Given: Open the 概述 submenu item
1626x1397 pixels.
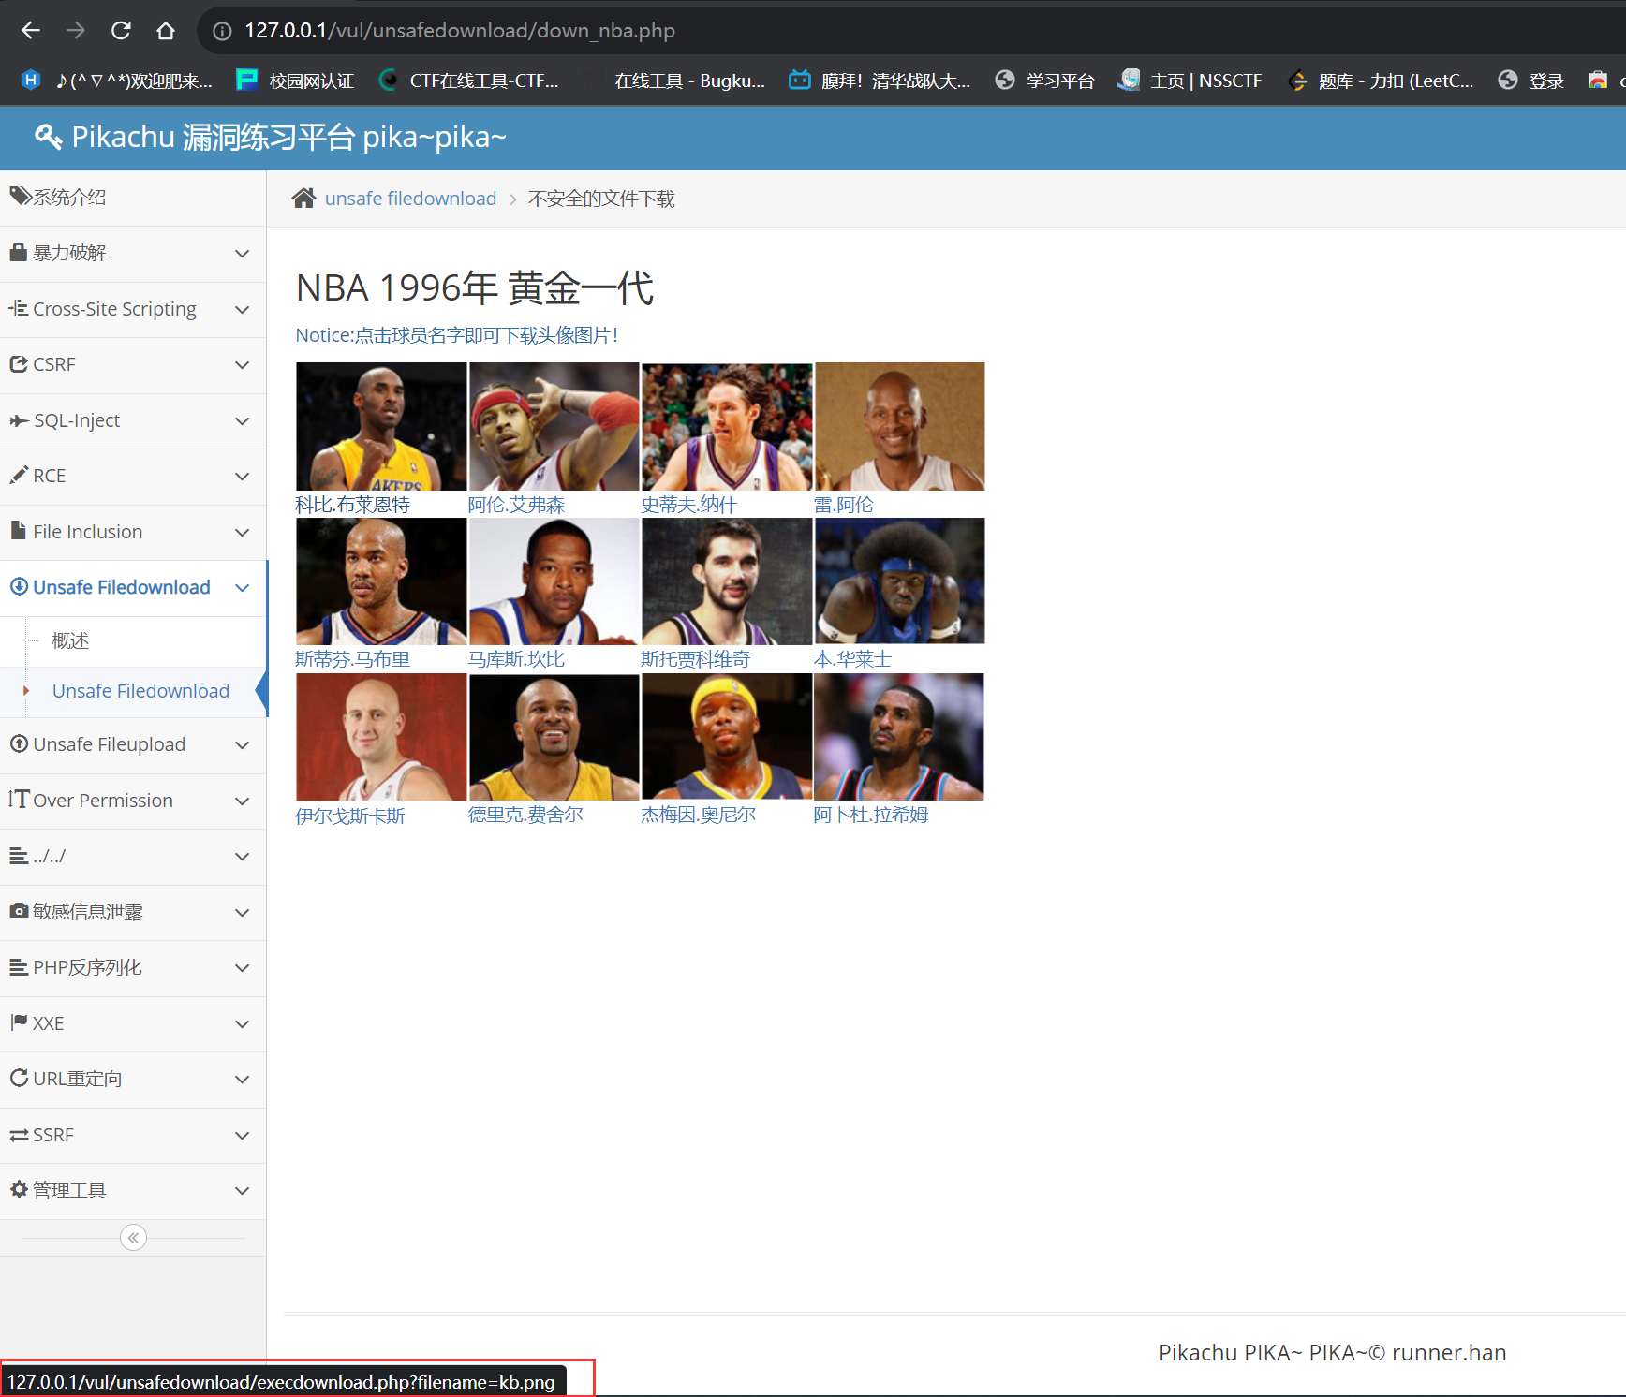Looking at the screenshot, I should pyautogui.click(x=70, y=640).
